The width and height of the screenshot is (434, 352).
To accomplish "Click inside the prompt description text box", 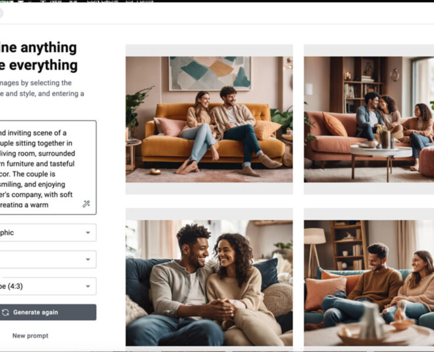I will pos(48,168).
